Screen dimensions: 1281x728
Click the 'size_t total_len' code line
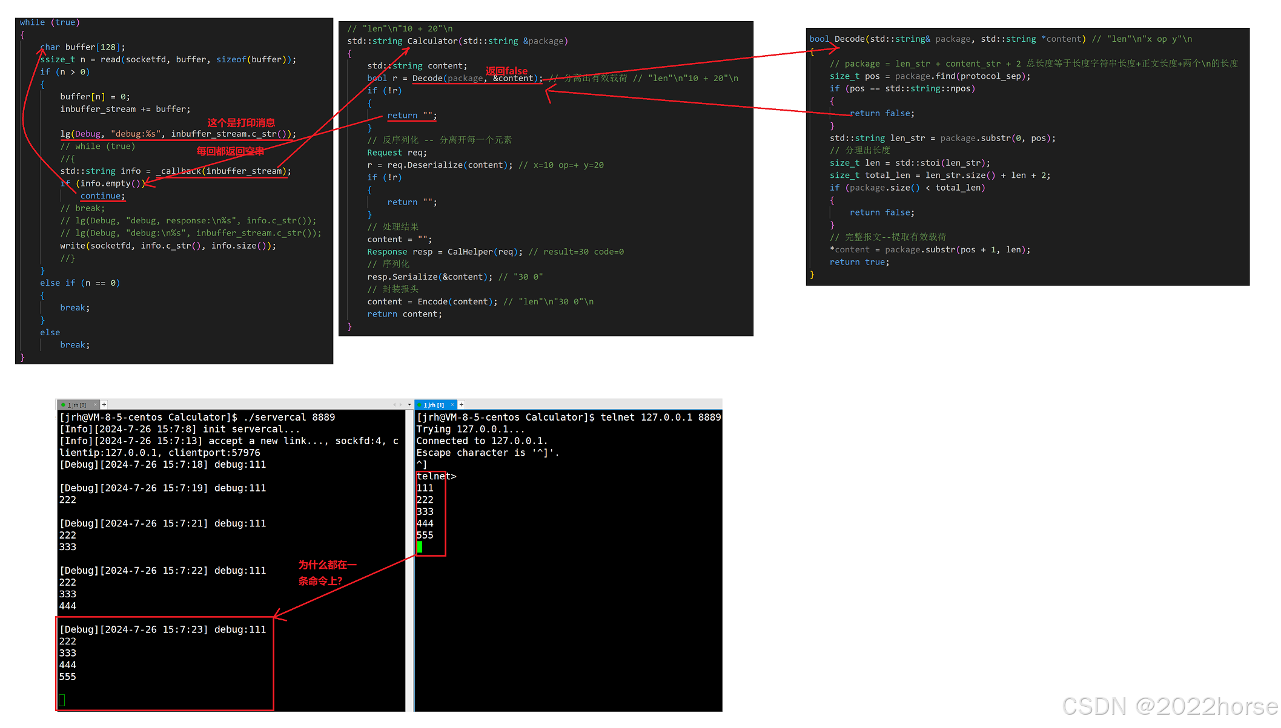pyautogui.click(x=941, y=175)
